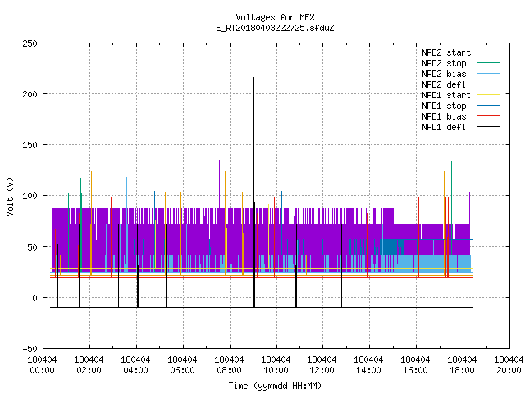525x393 pixels.
Task: Click the x-axis tick label 180404 12:00
Action: pyautogui.click(x=322, y=365)
